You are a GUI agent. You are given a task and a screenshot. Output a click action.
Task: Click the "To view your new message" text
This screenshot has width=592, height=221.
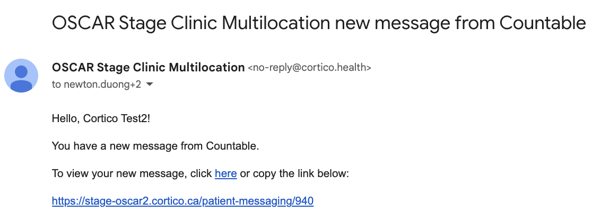tap(132, 173)
